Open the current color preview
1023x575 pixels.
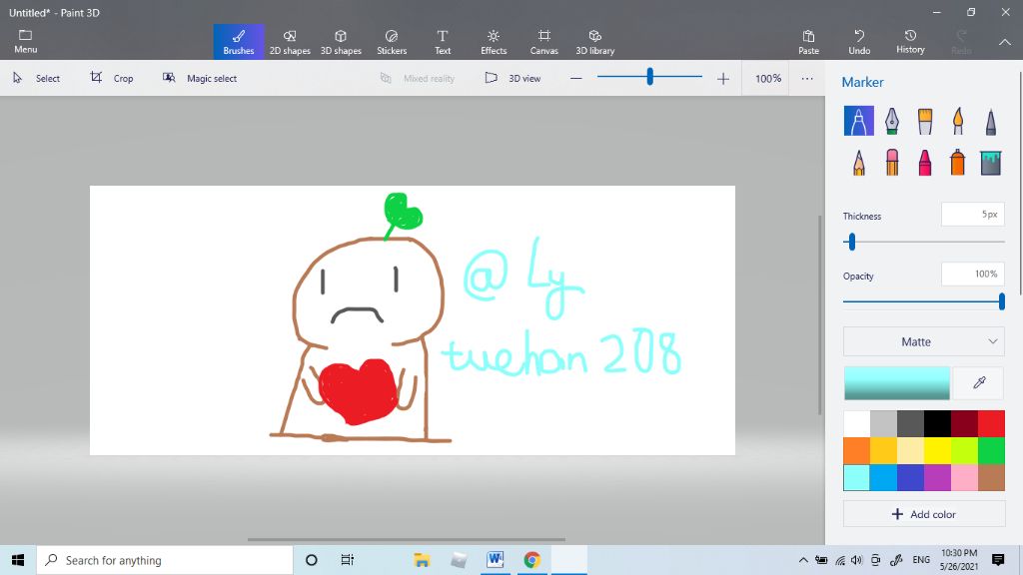897,382
